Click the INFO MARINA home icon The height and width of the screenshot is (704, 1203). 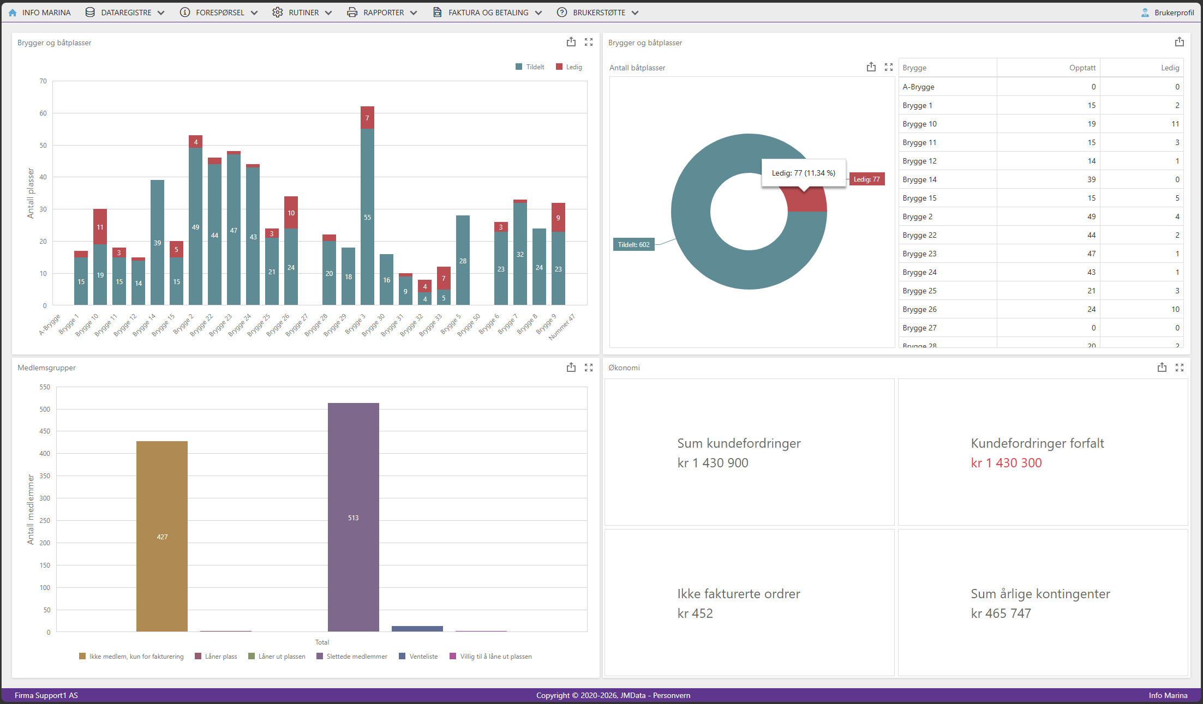click(13, 13)
